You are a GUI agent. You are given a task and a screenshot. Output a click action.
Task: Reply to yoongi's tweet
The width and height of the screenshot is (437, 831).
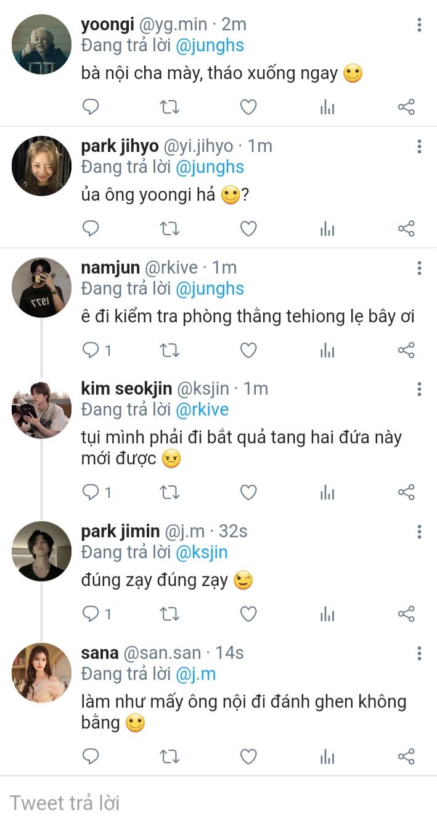91,107
